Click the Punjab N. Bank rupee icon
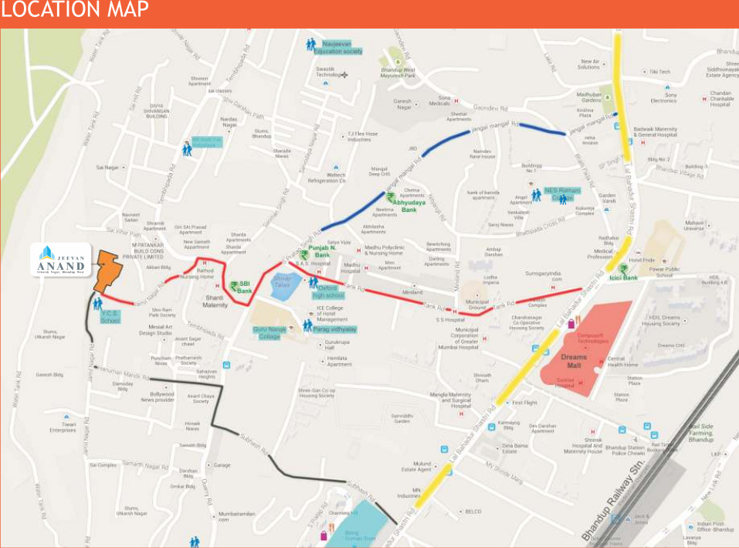Image resolution: width=739 pixels, height=548 pixels. [304, 256]
